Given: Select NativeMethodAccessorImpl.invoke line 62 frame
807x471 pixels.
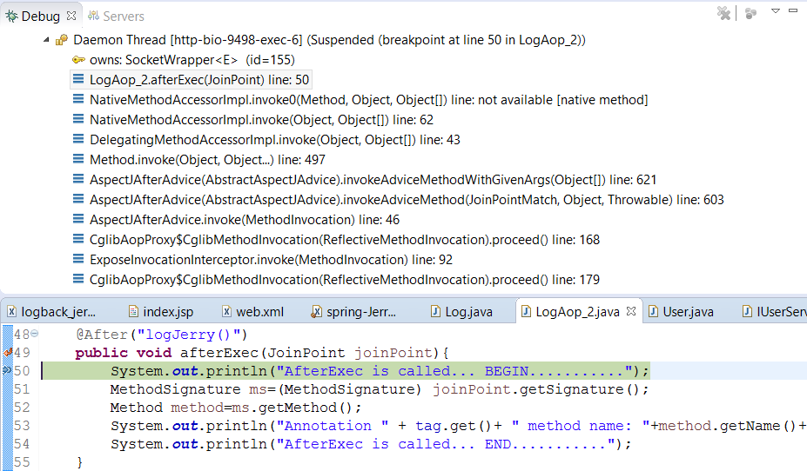Looking at the screenshot, I should [x=261, y=120].
